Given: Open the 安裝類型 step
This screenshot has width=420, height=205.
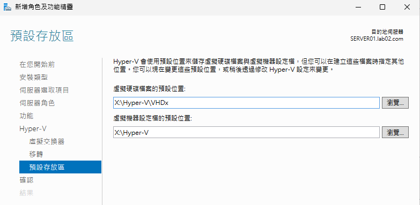Looking at the screenshot, I should [x=33, y=78].
